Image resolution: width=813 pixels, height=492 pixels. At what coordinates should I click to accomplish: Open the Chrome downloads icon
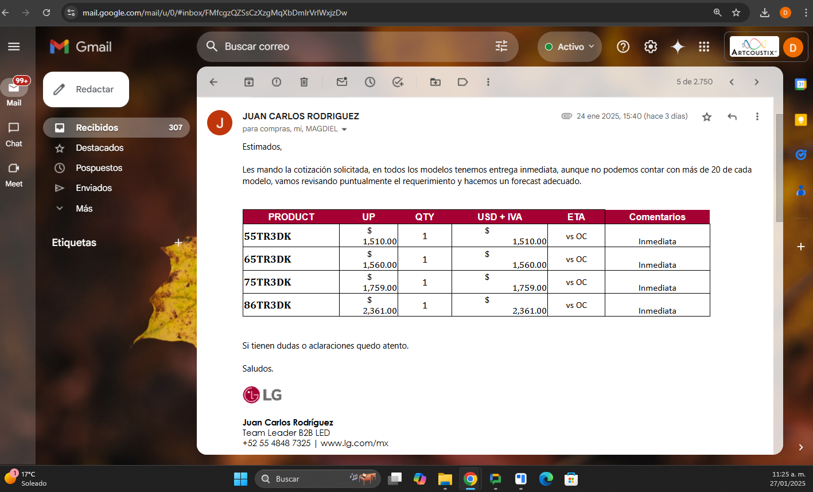coord(765,13)
